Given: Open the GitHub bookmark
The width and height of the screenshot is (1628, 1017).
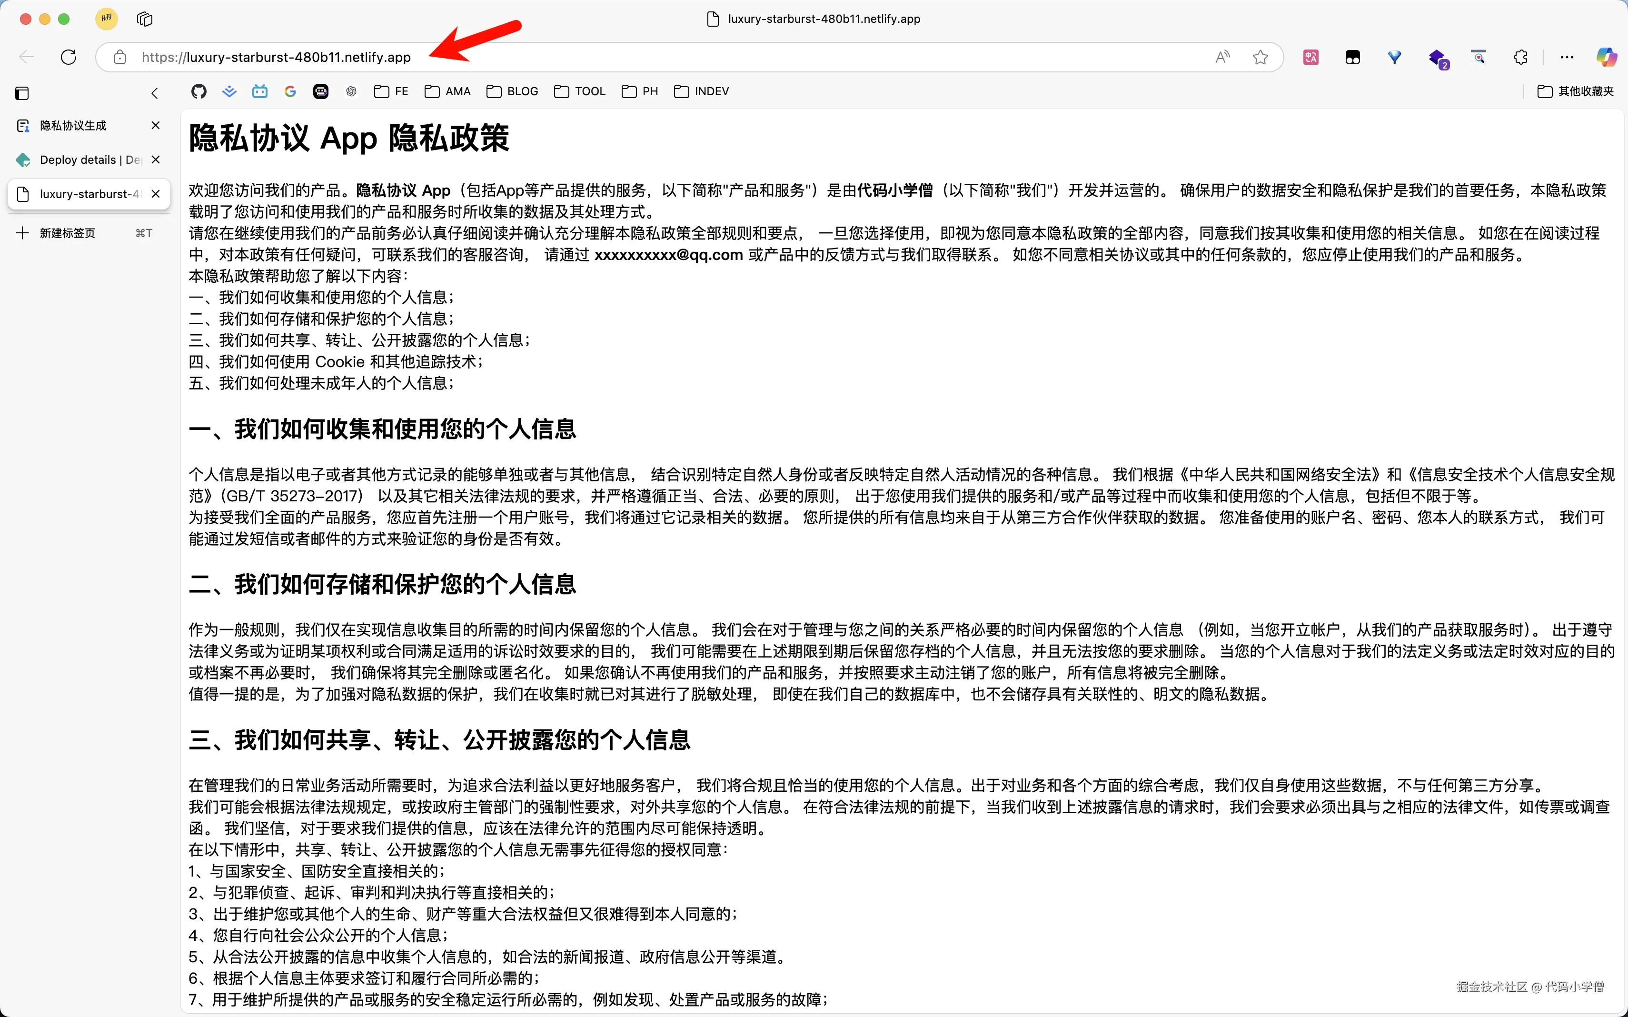Looking at the screenshot, I should (x=199, y=91).
